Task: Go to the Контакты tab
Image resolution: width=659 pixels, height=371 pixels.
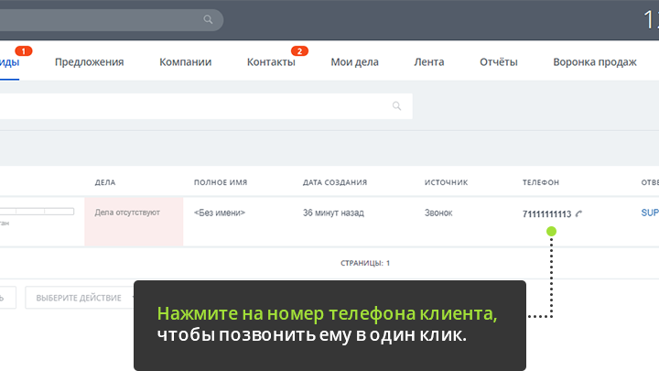Action: click(x=271, y=62)
